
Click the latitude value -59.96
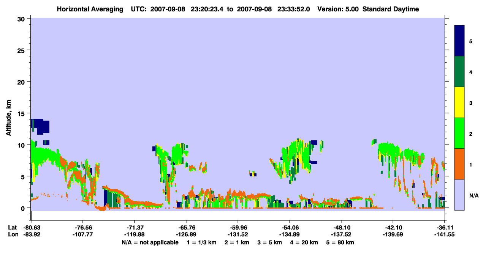coord(238,228)
